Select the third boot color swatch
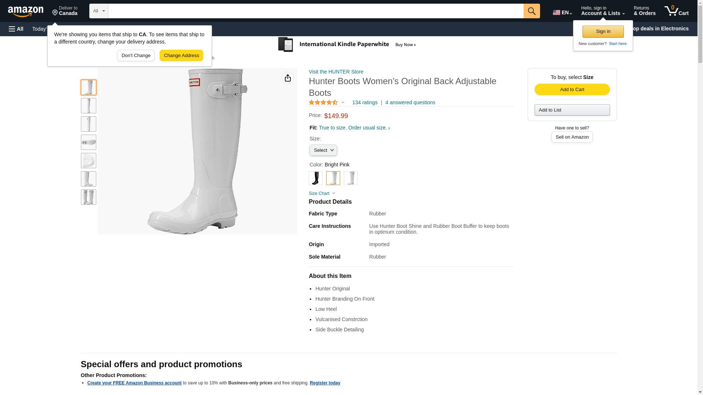The height and width of the screenshot is (395, 703). [350, 178]
